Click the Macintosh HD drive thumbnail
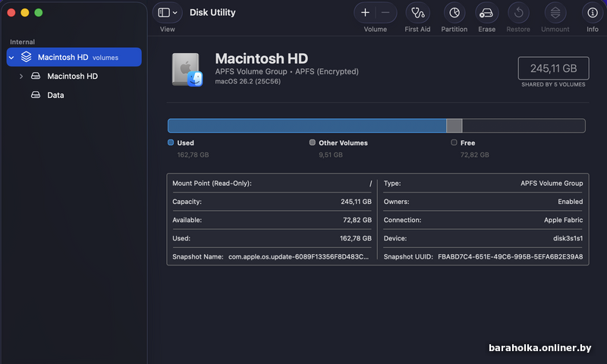Viewport: 607px width, 364px height. (187, 69)
